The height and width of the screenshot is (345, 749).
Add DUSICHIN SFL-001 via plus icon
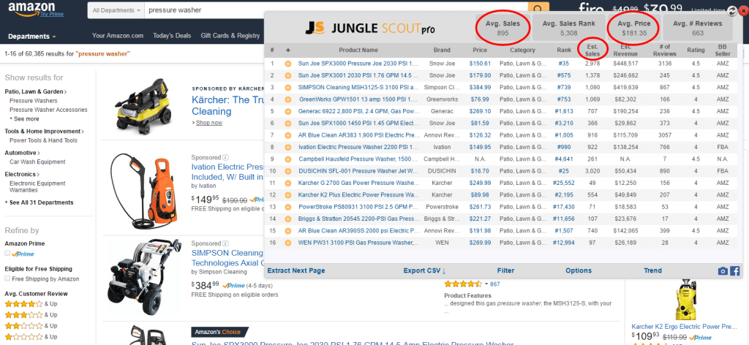coord(287,171)
